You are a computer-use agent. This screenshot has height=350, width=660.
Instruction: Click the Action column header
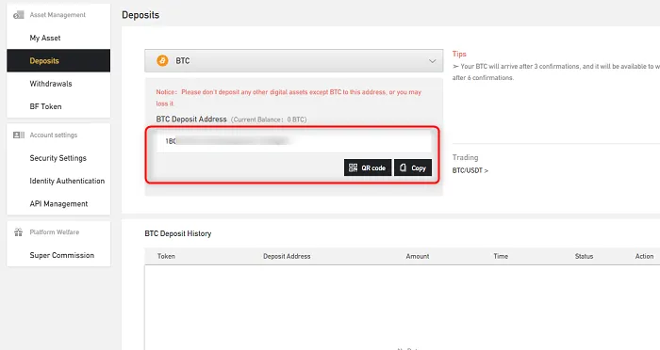click(x=644, y=256)
